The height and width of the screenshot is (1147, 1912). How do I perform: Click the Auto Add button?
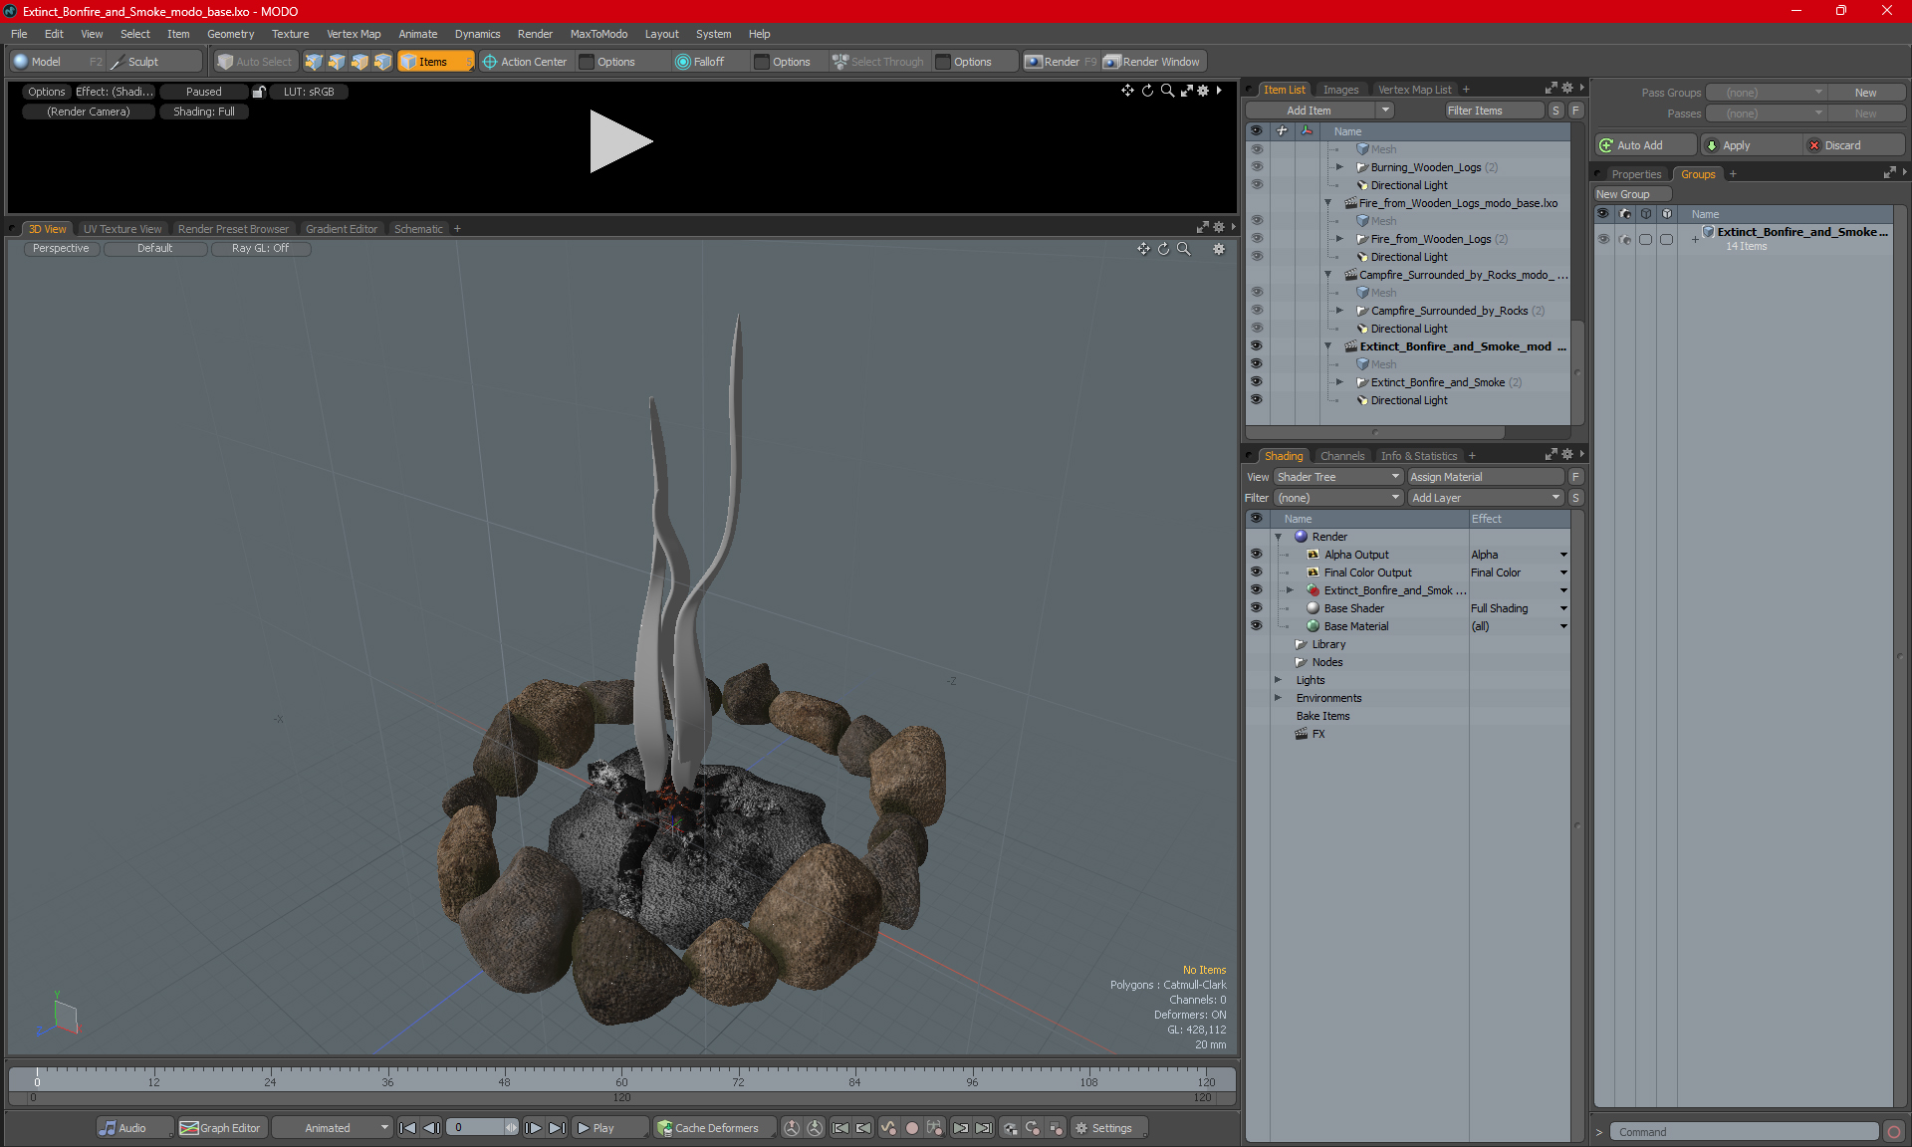click(x=1645, y=145)
